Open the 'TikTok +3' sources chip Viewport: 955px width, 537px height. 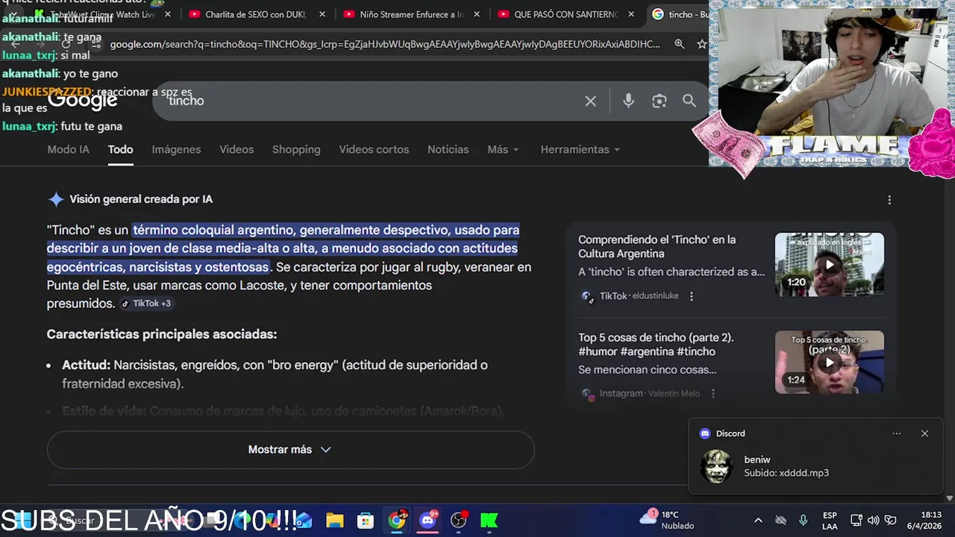(146, 304)
